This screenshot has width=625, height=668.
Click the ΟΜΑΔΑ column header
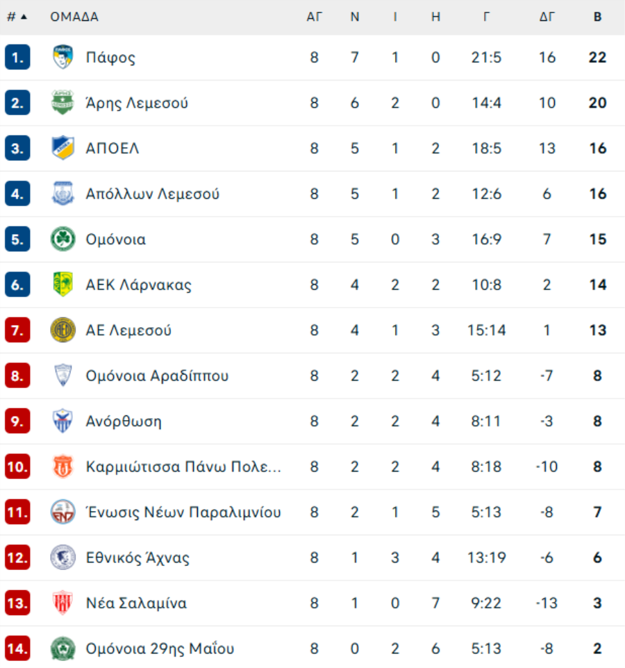pyautogui.click(x=74, y=17)
